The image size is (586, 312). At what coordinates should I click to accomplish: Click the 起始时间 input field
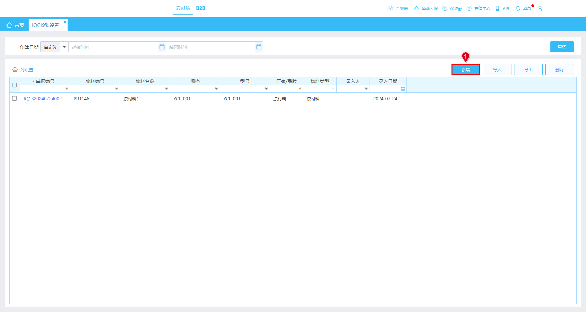click(113, 47)
